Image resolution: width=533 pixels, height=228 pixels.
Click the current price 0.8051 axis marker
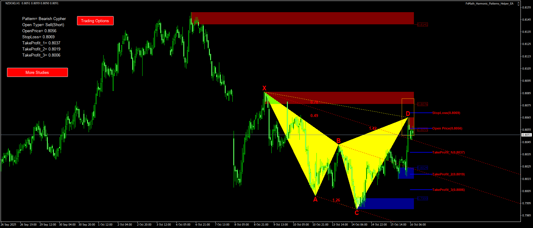point(527,135)
